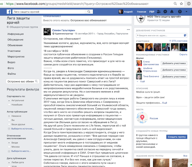Open the Messenger icon
The height and width of the screenshot is (167, 192).
[x=165, y=12]
